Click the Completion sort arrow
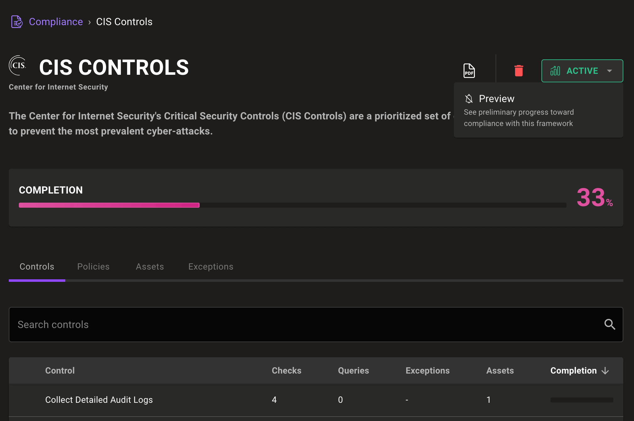This screenshot has width=634, height=421. (605, 371)
